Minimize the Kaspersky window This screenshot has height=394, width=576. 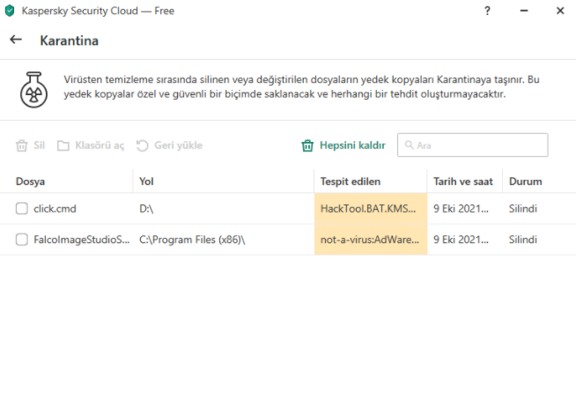524,11
